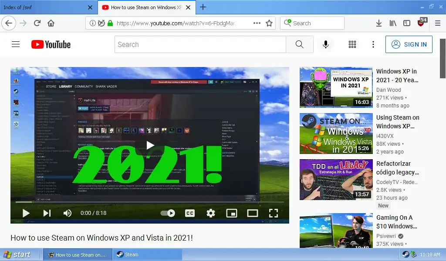Click Windows XP in 2021 video title
This screenshot has width=446, height=261.
click(x=397, y=76)
